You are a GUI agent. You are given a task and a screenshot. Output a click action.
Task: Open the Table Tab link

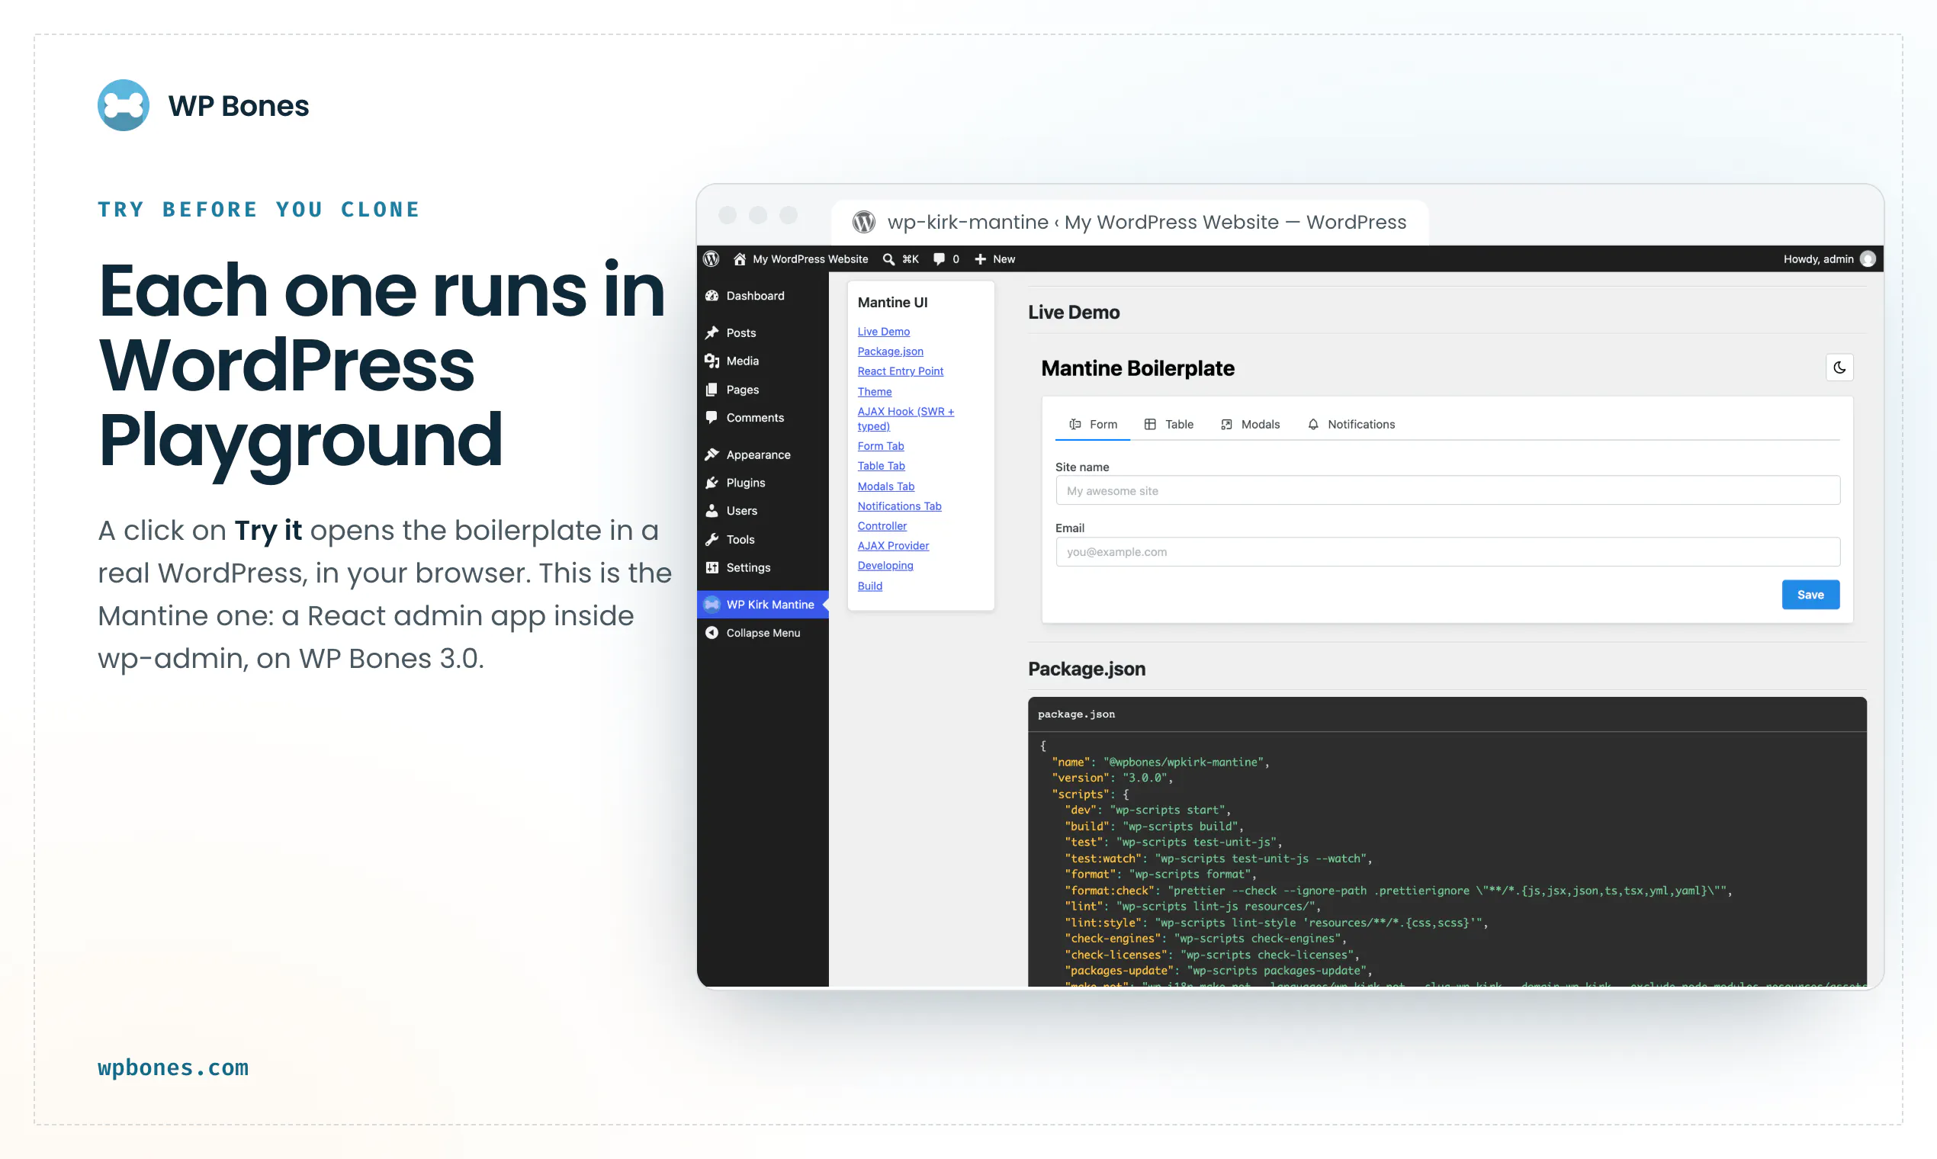pyautogui.click(x=881, y=465)
